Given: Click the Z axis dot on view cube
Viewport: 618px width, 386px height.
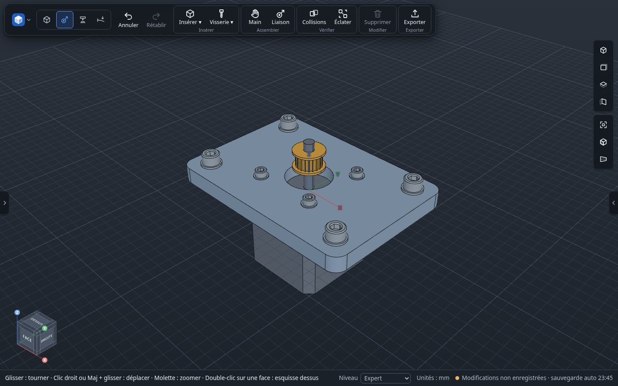Looking at the screenshot, I should tap(17, 312).
